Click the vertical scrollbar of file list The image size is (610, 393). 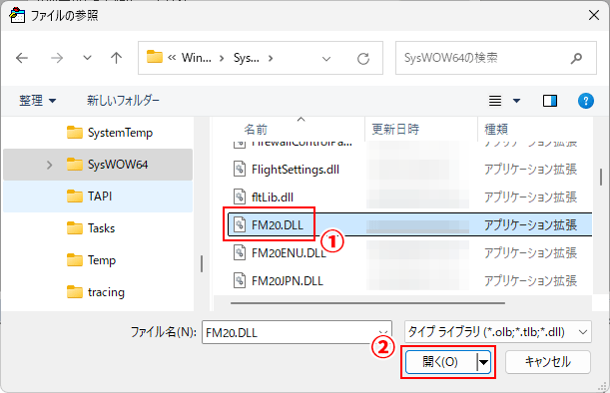(x=601, y=178)
